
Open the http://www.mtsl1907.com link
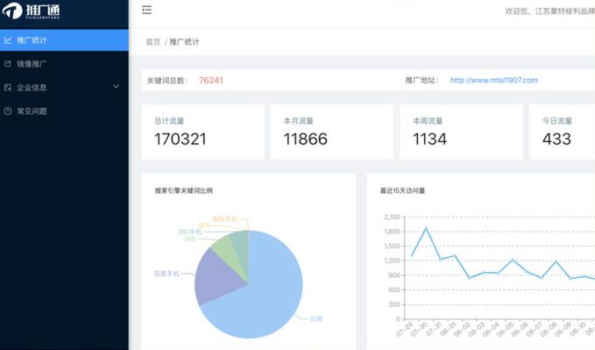pos(493,80)
